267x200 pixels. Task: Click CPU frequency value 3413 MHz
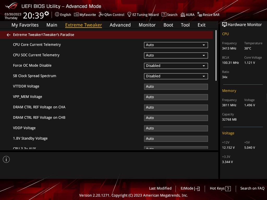click(x=229, y=48)
